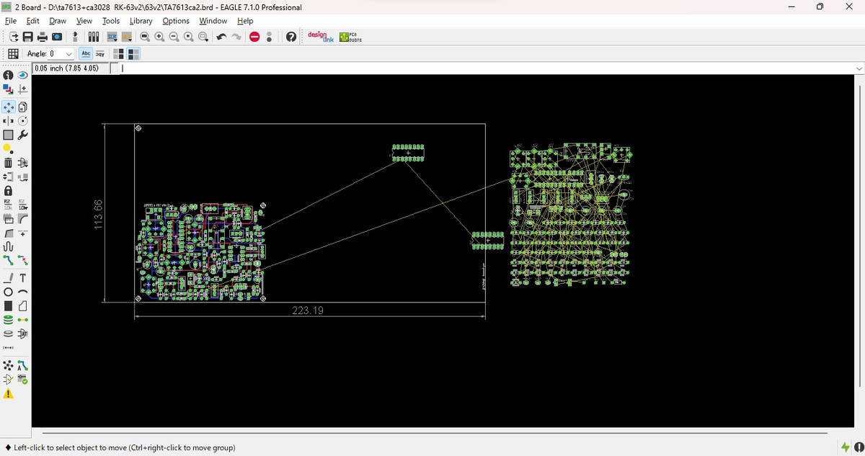Open the Tools menu

coord(110,21)
